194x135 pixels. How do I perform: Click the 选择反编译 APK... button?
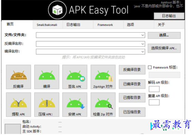tap(164, 48)
